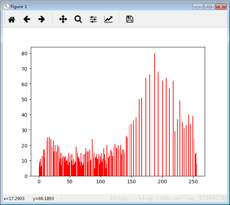The image size is (230, 205).
Task: Click y-axis tick label 40
Action: point(25,115)
